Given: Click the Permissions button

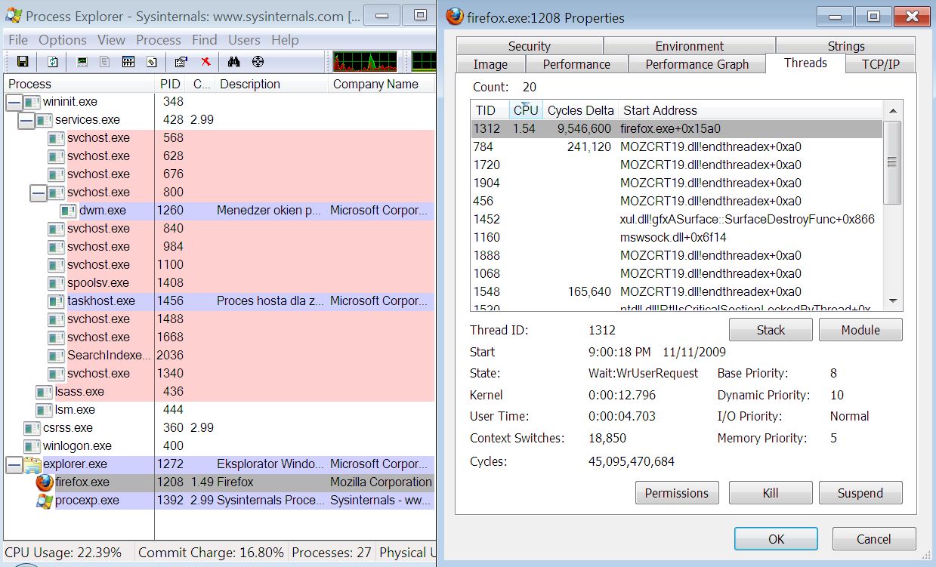Looking at the screenshot, I should pos(677,493).
